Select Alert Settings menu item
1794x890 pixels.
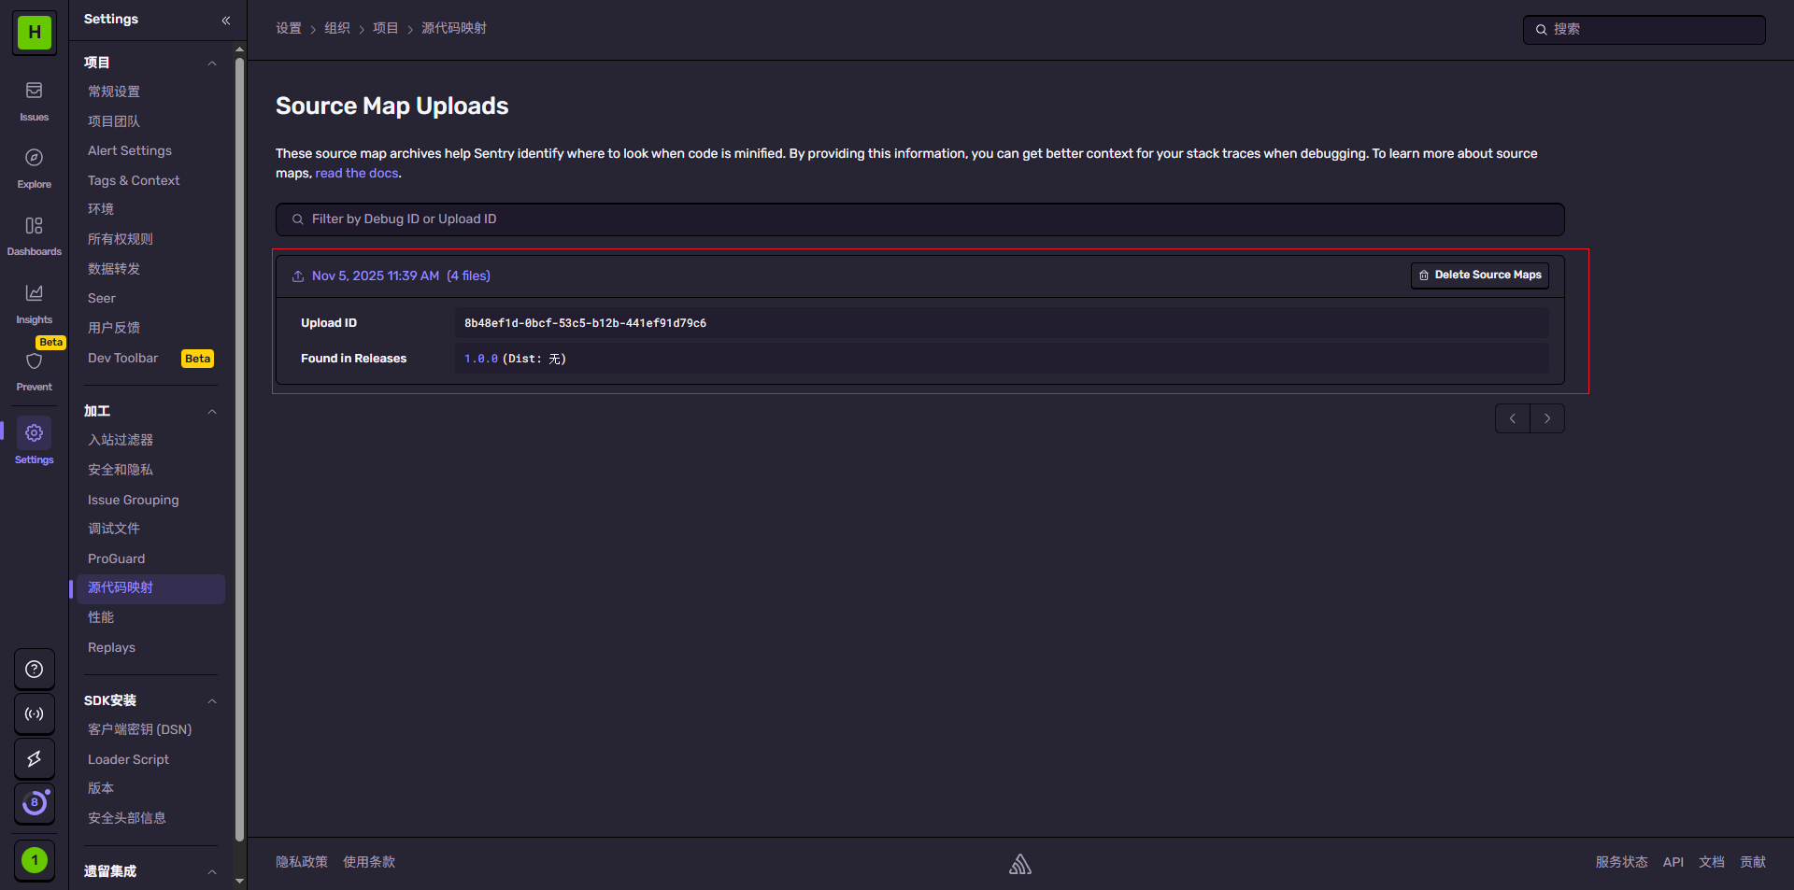click(x=130, y=150)
